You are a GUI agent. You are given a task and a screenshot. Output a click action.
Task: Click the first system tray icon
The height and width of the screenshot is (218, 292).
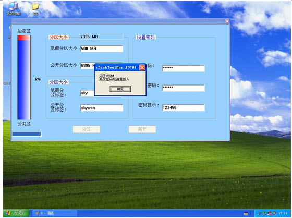coord(260,213)
